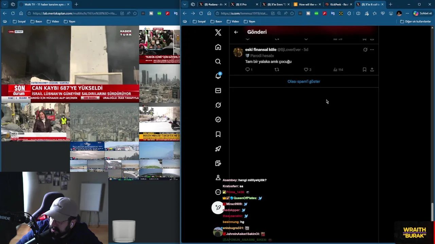Select the Zeina Khodr reporter video tile
The height and width of the screenshot is (244, 435).
(x=35, y=122)
